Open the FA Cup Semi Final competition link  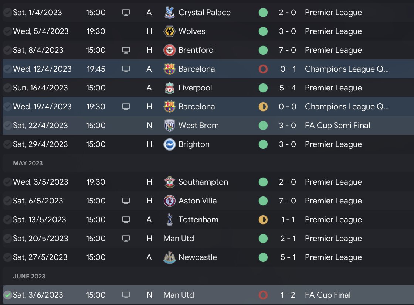click(337, 126)
